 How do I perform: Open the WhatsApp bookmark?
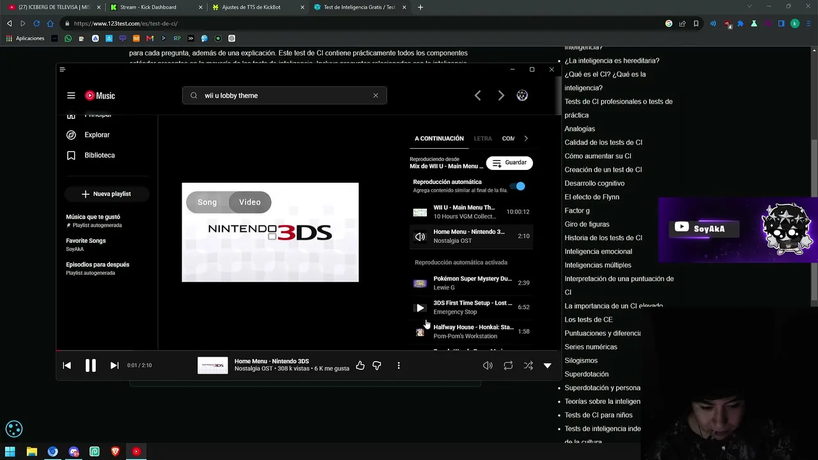(68, 38)
